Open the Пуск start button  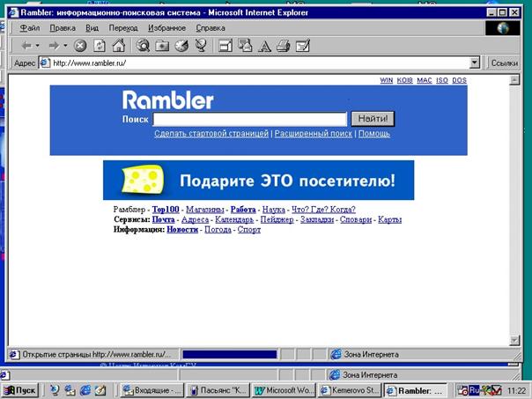pyautogui.click(x=19, y=389)
